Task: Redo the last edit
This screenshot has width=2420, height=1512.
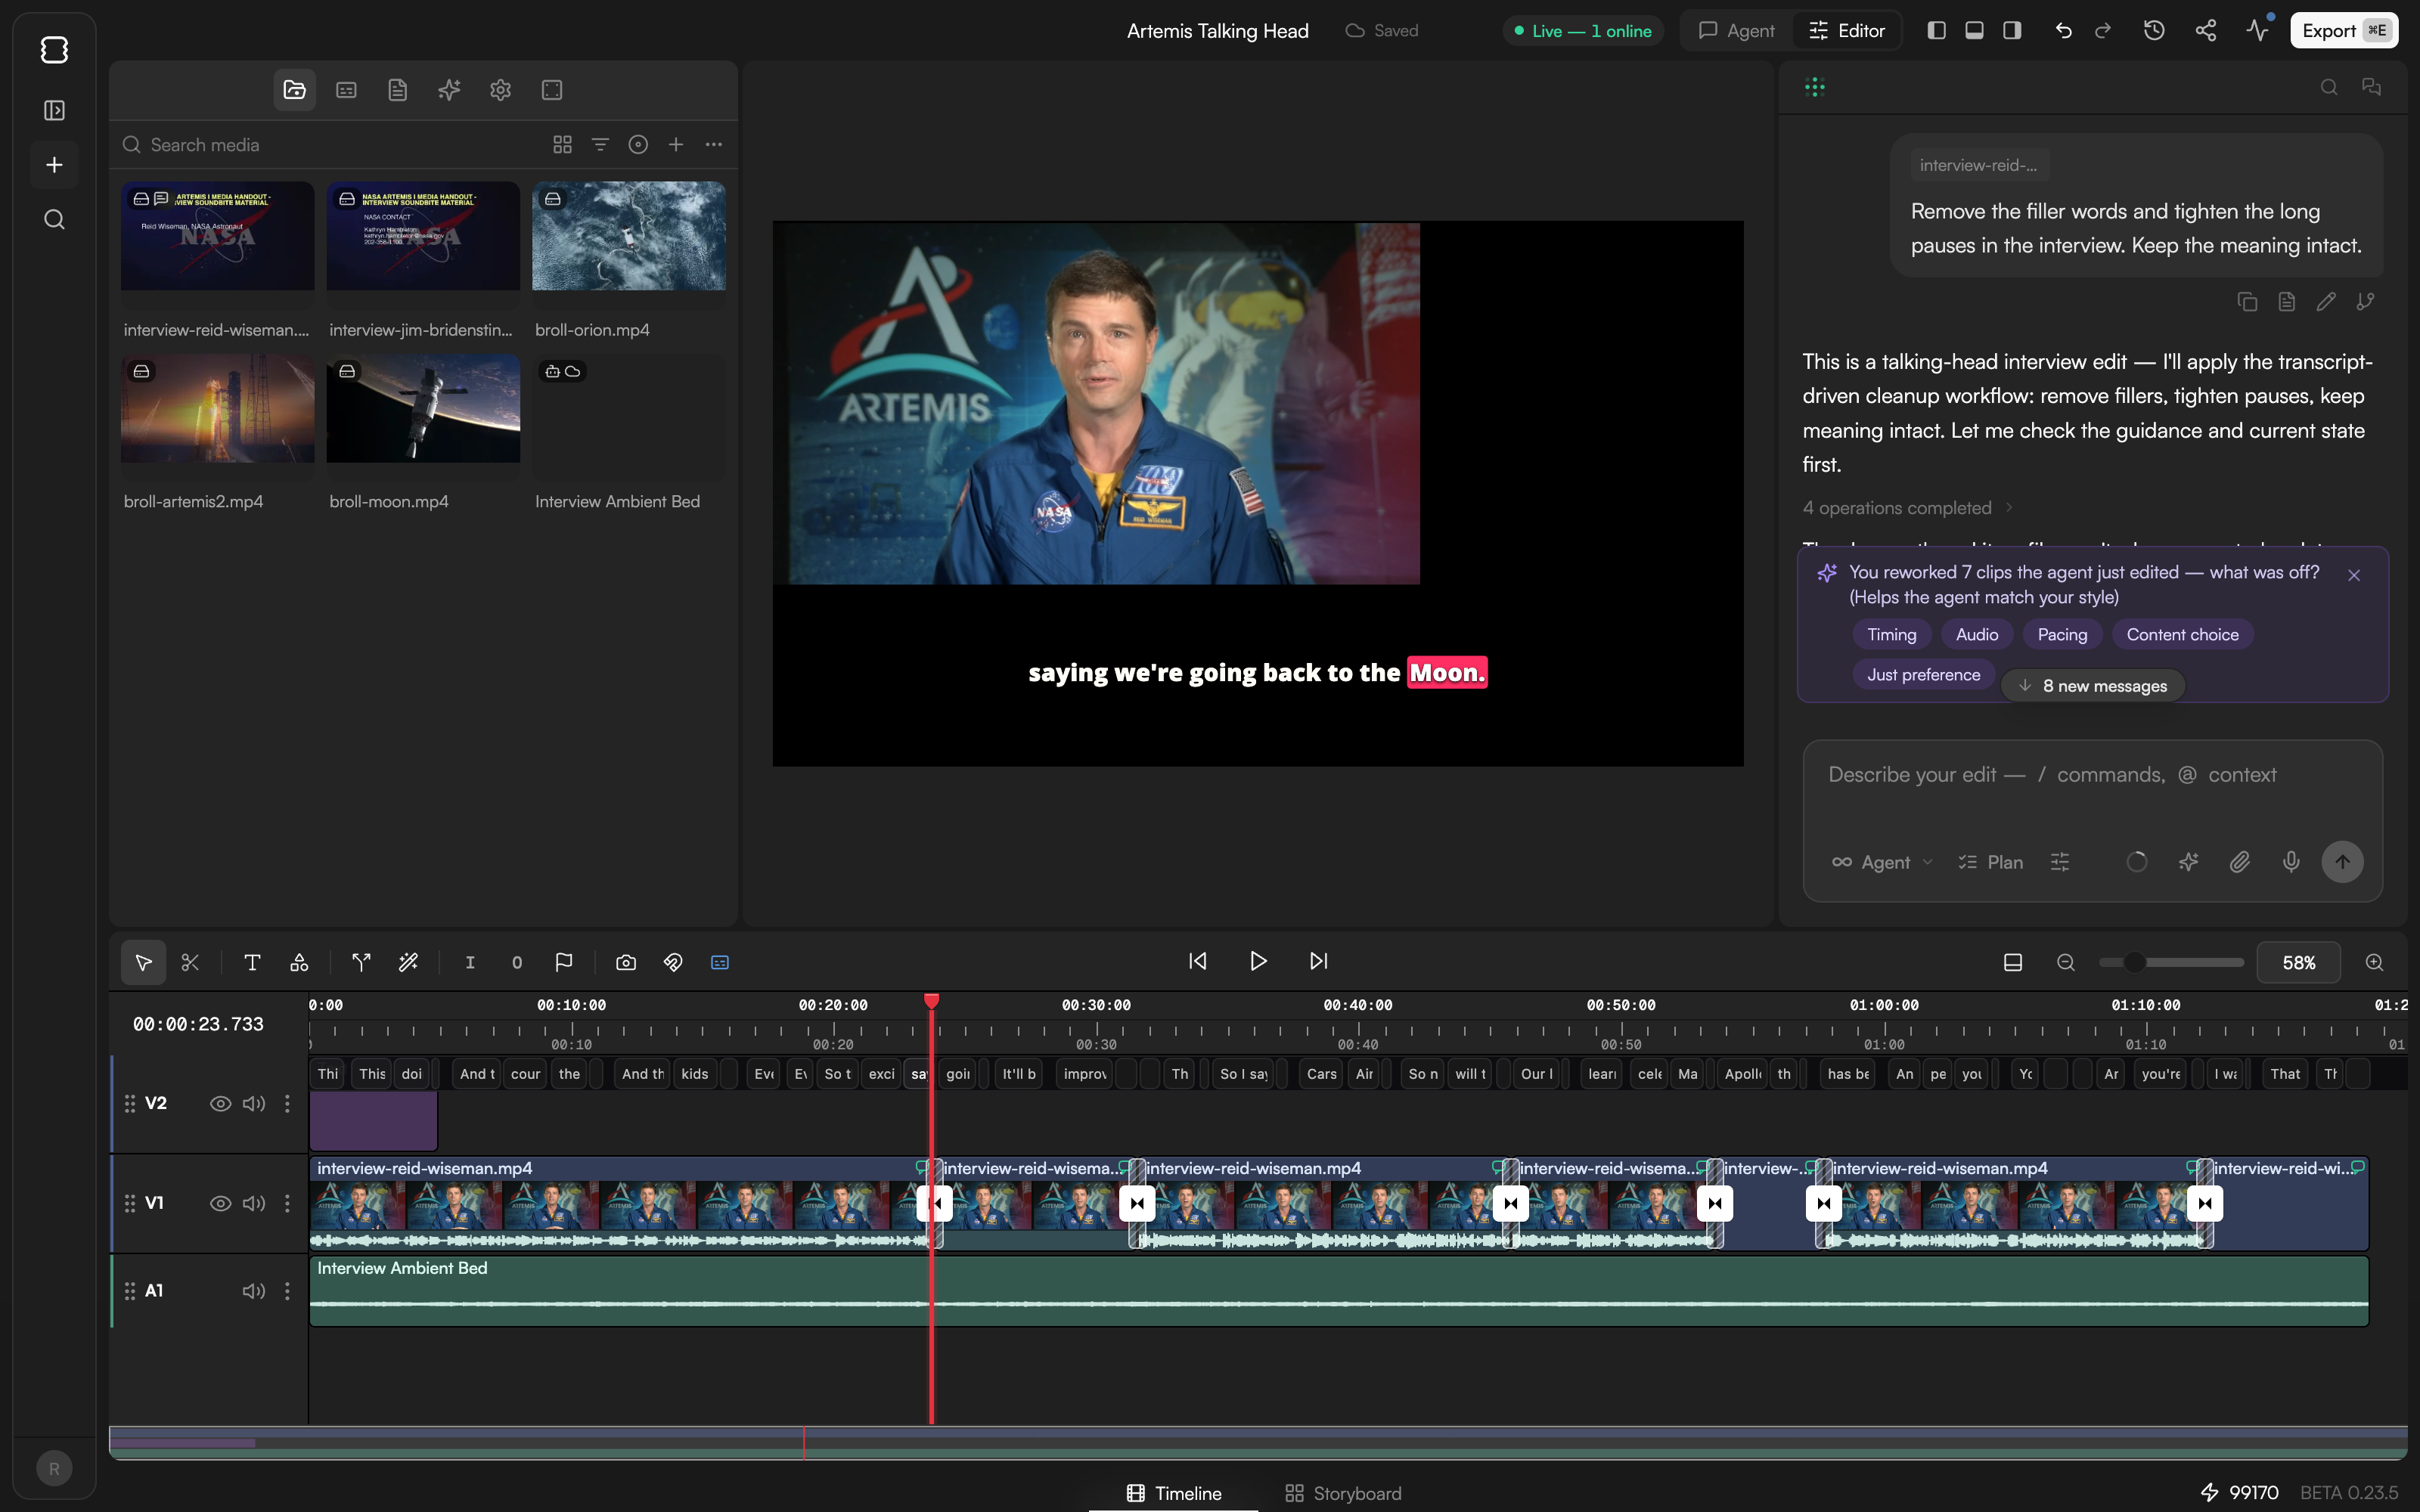Action: pyautogui.click(x=2103, y=31)
